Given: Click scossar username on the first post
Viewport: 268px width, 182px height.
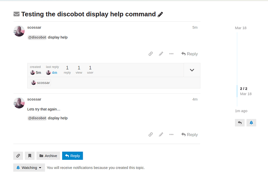Looking at the screenshot, I should tap(34, 27).
